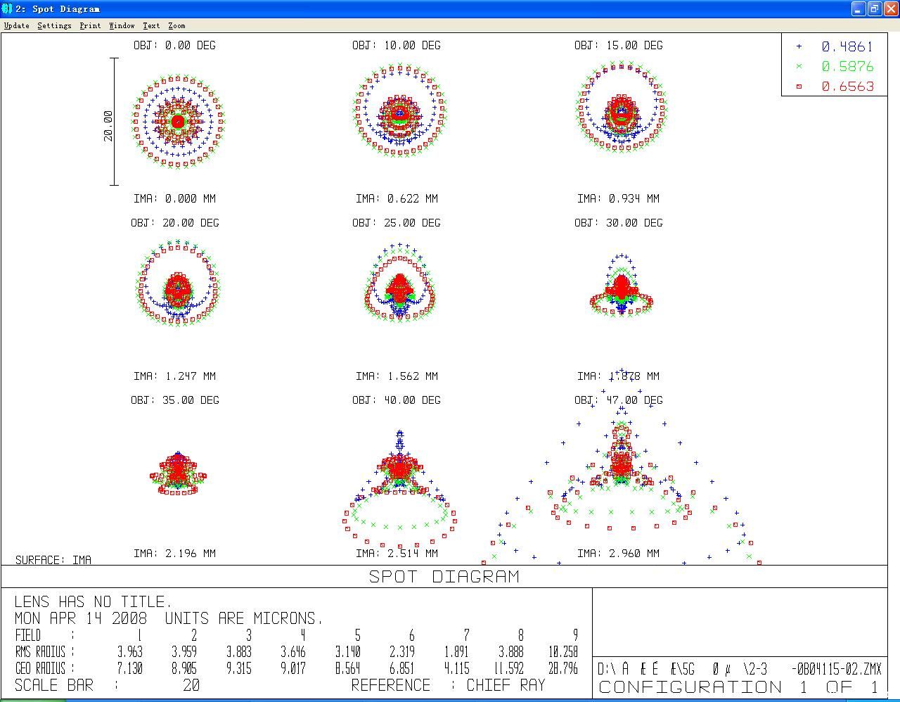
Task: Minimize the Spot Diagram window
Action: [x=859, y=8]
